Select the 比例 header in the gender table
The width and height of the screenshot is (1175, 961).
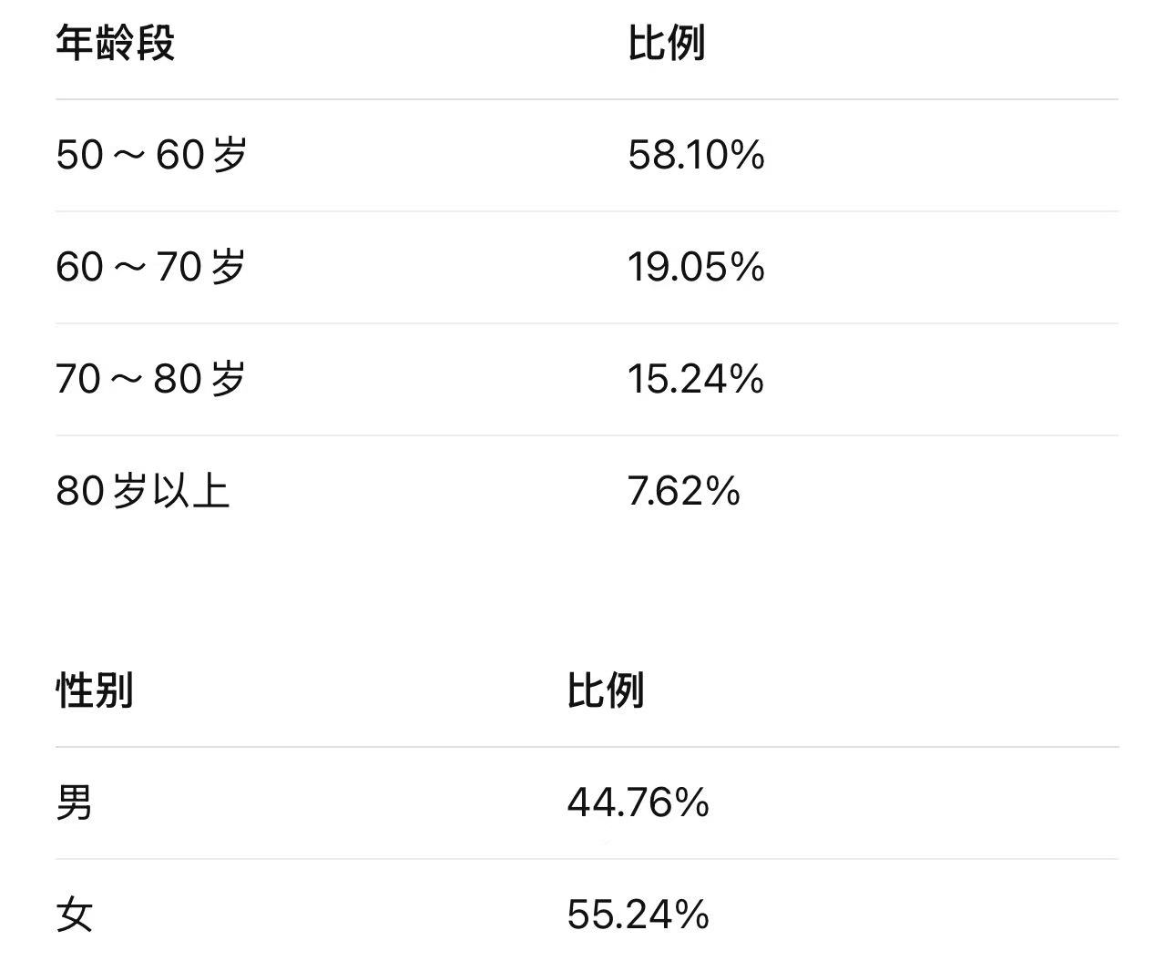tap(605, 690)
